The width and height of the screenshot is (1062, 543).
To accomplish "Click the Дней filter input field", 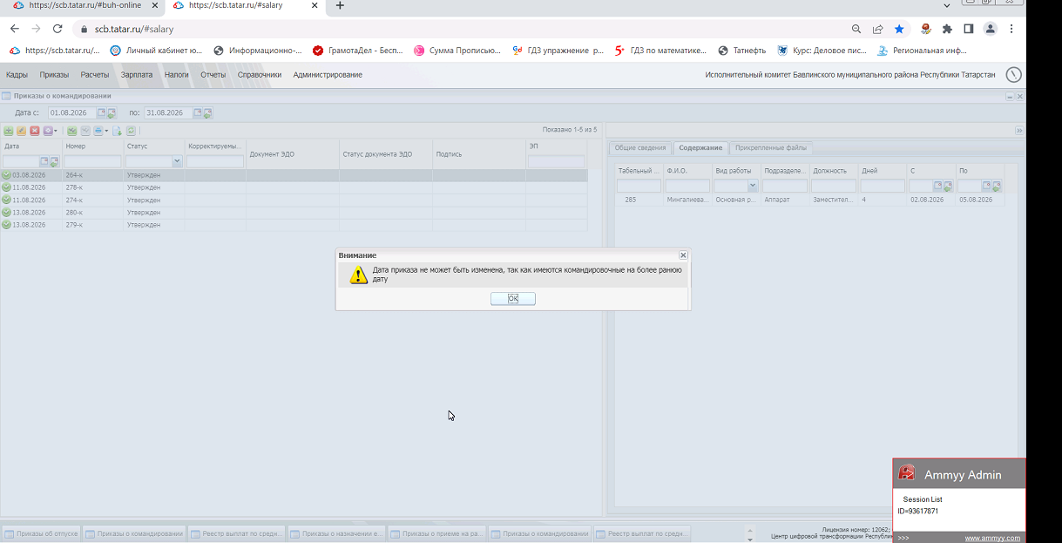I will coord(883,186).
